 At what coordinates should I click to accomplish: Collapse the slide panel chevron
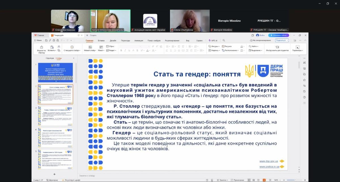(74, 58)
